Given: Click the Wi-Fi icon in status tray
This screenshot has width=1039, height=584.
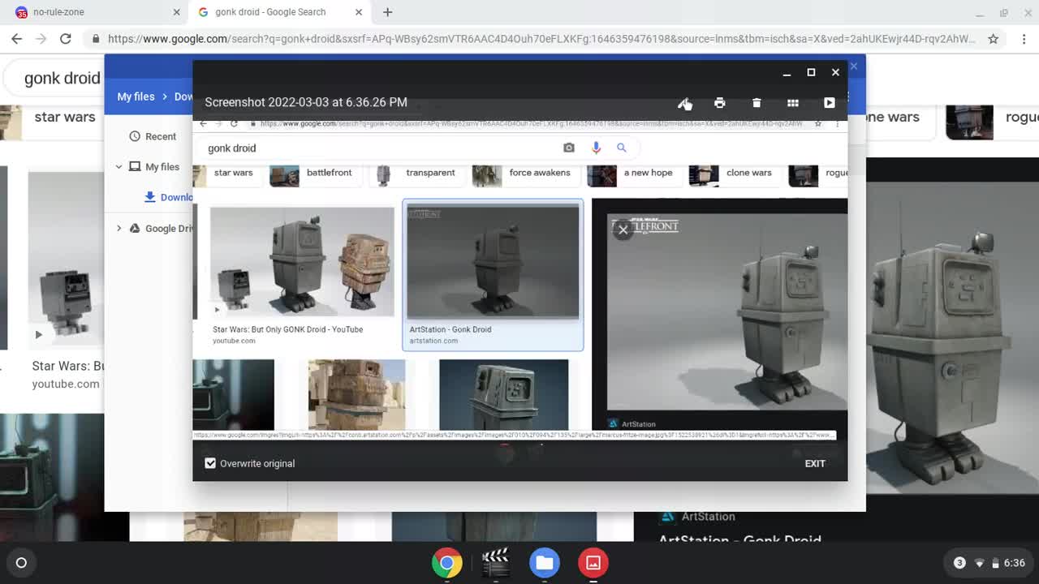Looking at the screenshot, I should (980, 563).
